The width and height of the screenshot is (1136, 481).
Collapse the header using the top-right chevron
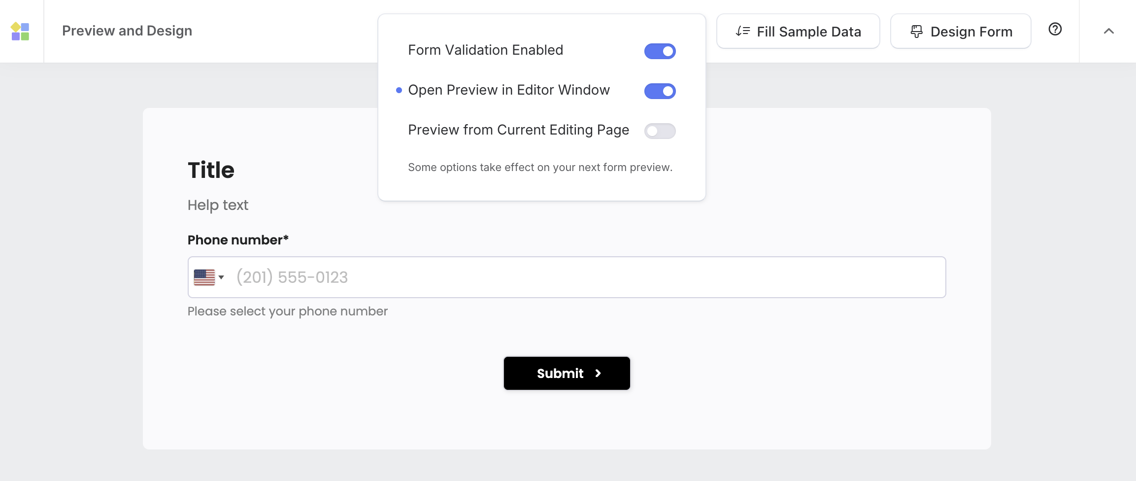click(1108, 31)
